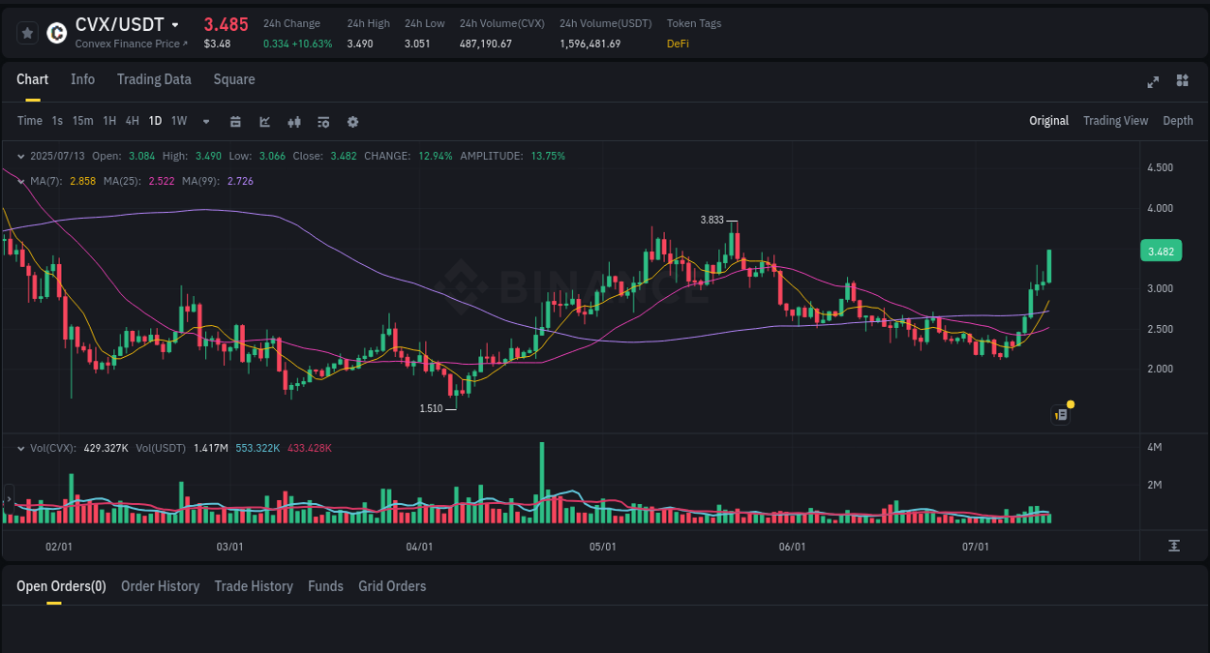
Task: Open the technical indicators panel
Action: point(322,121)
